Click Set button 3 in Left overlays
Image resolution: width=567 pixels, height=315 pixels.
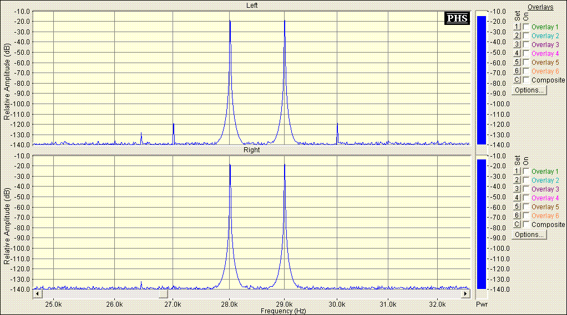pyautogui.click(x=517, y=44)
